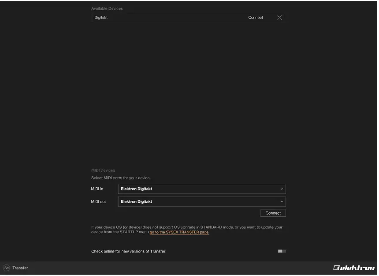Screen dimensions: 379x276
Task: Open the Elektron Digitakt input dropdown
Action: pos(201,189)
